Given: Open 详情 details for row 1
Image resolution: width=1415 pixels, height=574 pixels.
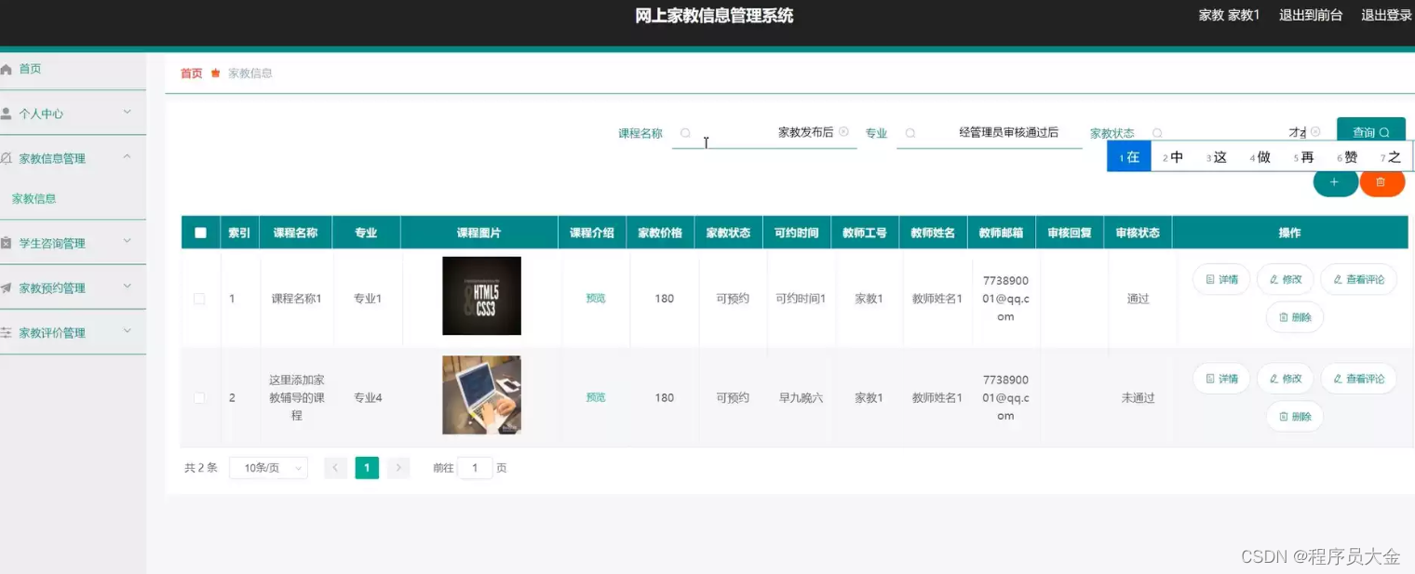Looking at the screenshot, I should coord(1220,278).
